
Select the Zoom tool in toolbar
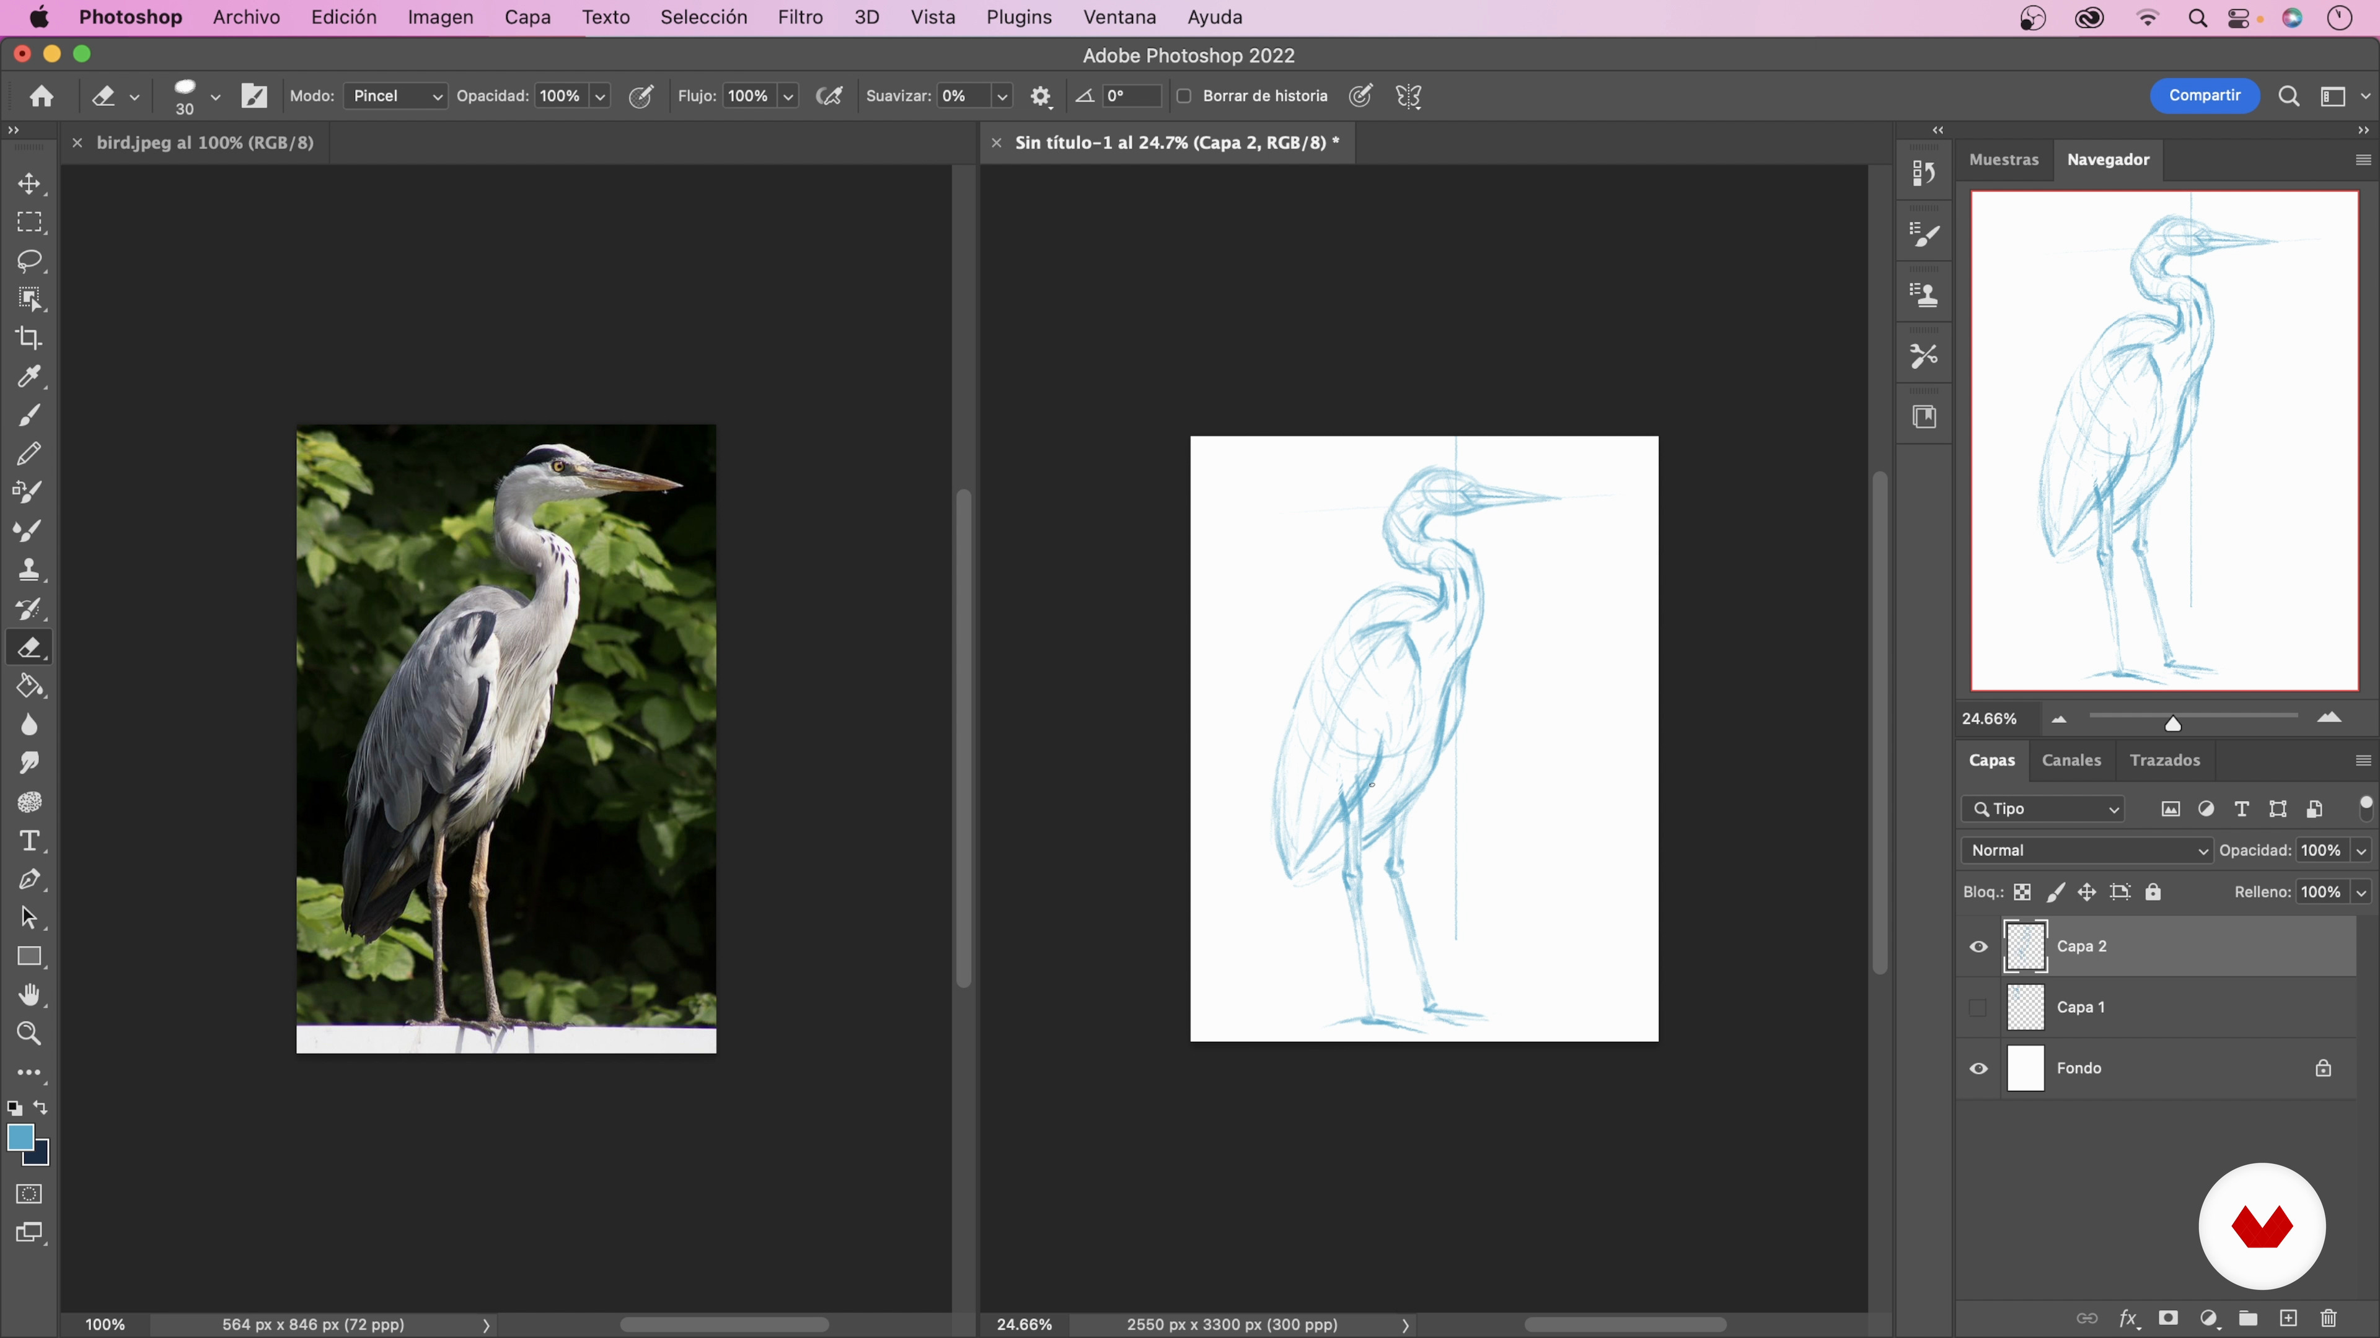pos(30,1034)
